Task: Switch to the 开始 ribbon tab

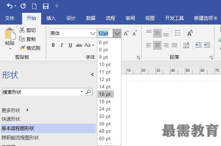Action: point(31,18)
